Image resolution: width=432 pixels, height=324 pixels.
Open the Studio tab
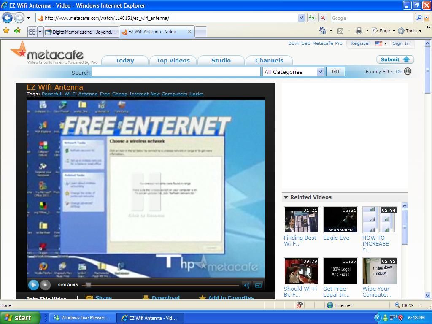(221, 60)
